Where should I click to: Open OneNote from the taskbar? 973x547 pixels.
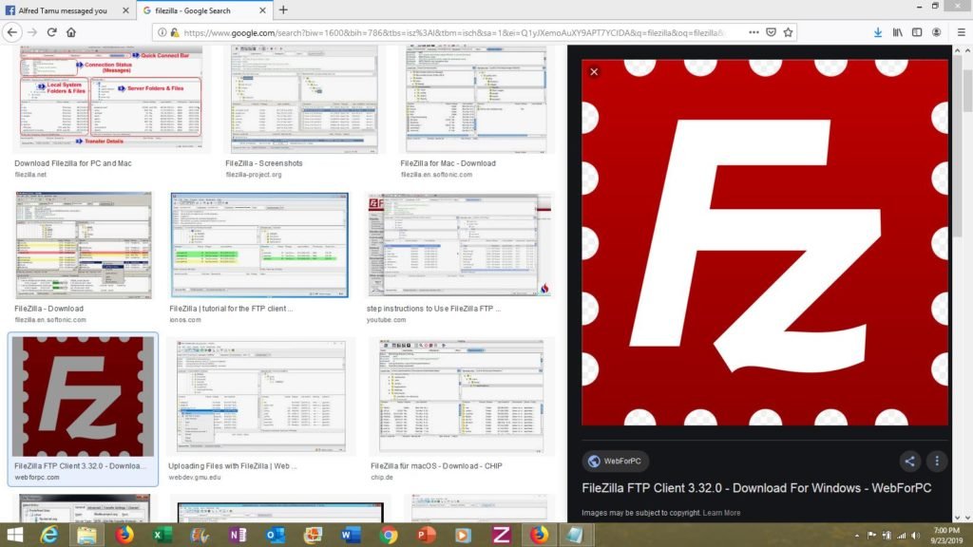(x=238, y=535)
